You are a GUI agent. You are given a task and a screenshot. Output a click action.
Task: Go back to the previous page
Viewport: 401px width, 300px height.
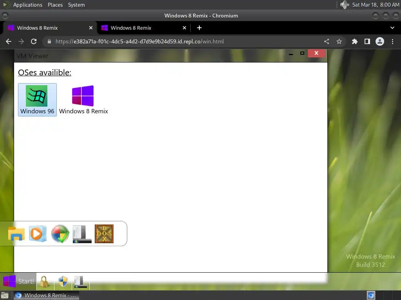click(x=9, y=41)
